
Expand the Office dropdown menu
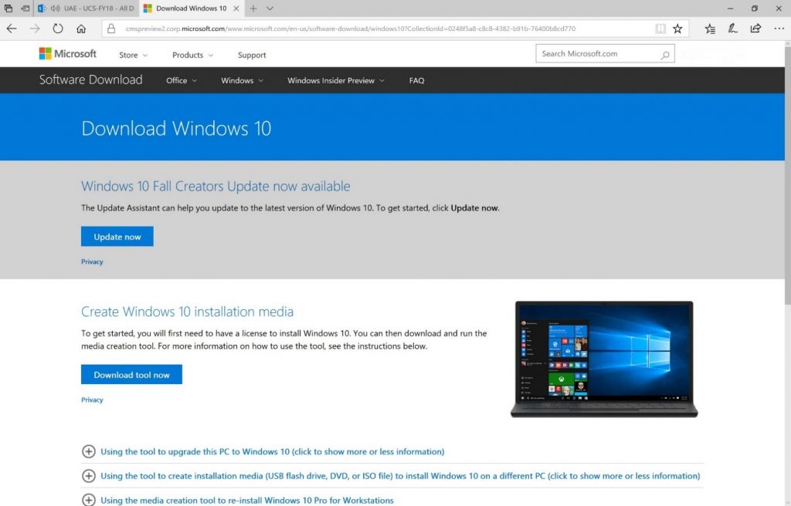[181, 80]
